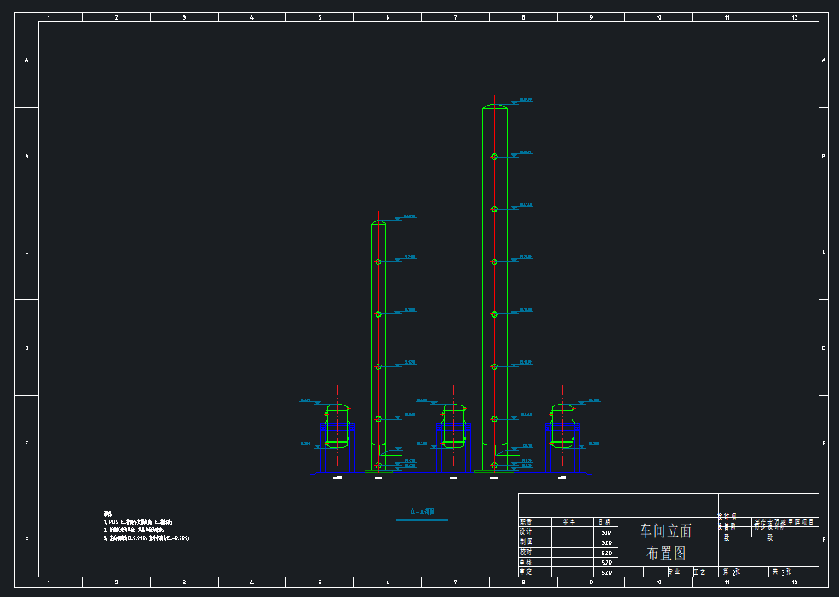839x597 pixels.
Task: Click row letter C in the left border
Action: (26, 252)
